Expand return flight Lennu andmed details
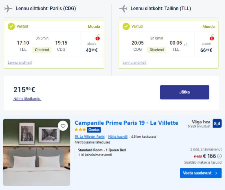225x190 pixels. click(x=134, y=63)
